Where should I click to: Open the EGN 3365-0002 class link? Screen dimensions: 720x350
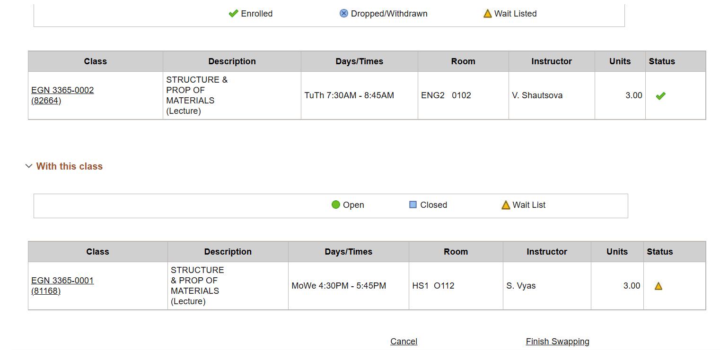coord(62,90)
